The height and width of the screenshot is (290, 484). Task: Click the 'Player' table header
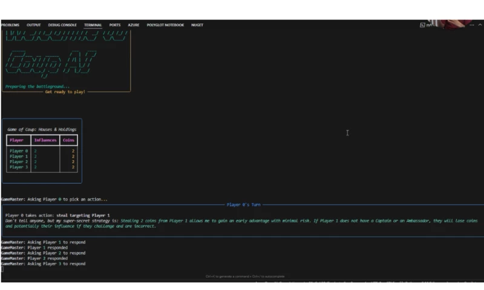coord(16,140)
